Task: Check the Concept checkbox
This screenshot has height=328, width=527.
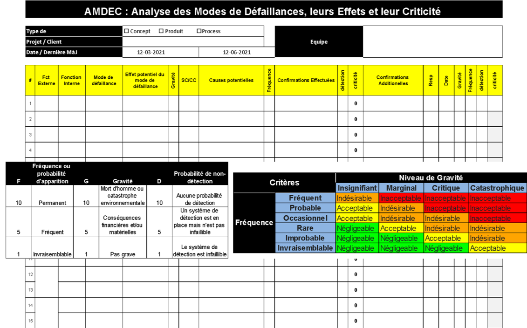Action: (126, 31)
